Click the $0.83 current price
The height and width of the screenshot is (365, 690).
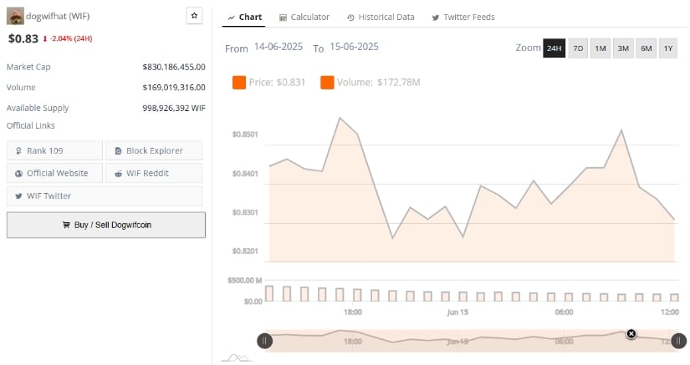[x=23, y=38]
